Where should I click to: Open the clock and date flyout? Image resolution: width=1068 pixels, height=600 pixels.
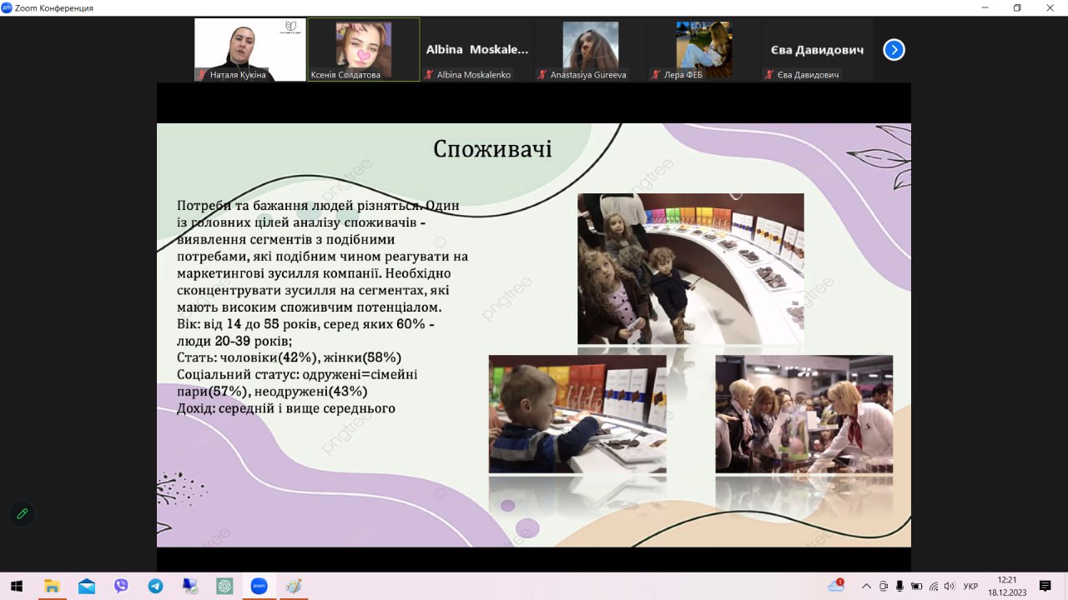[1007, 586]
